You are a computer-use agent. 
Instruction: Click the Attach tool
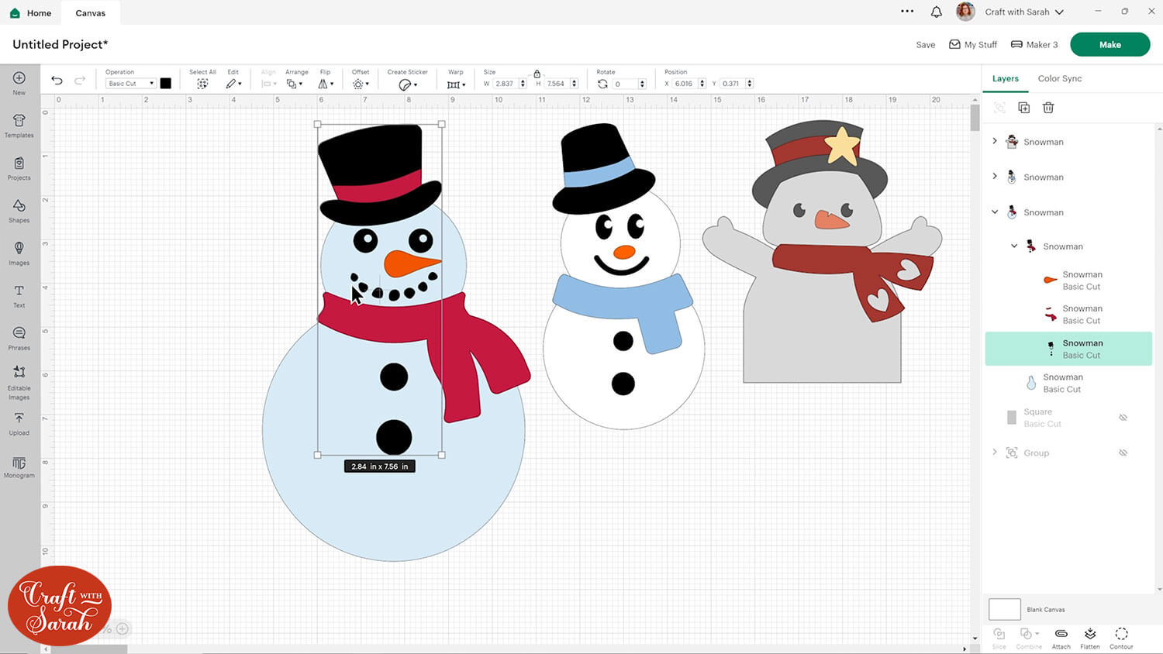(1061, 638)
